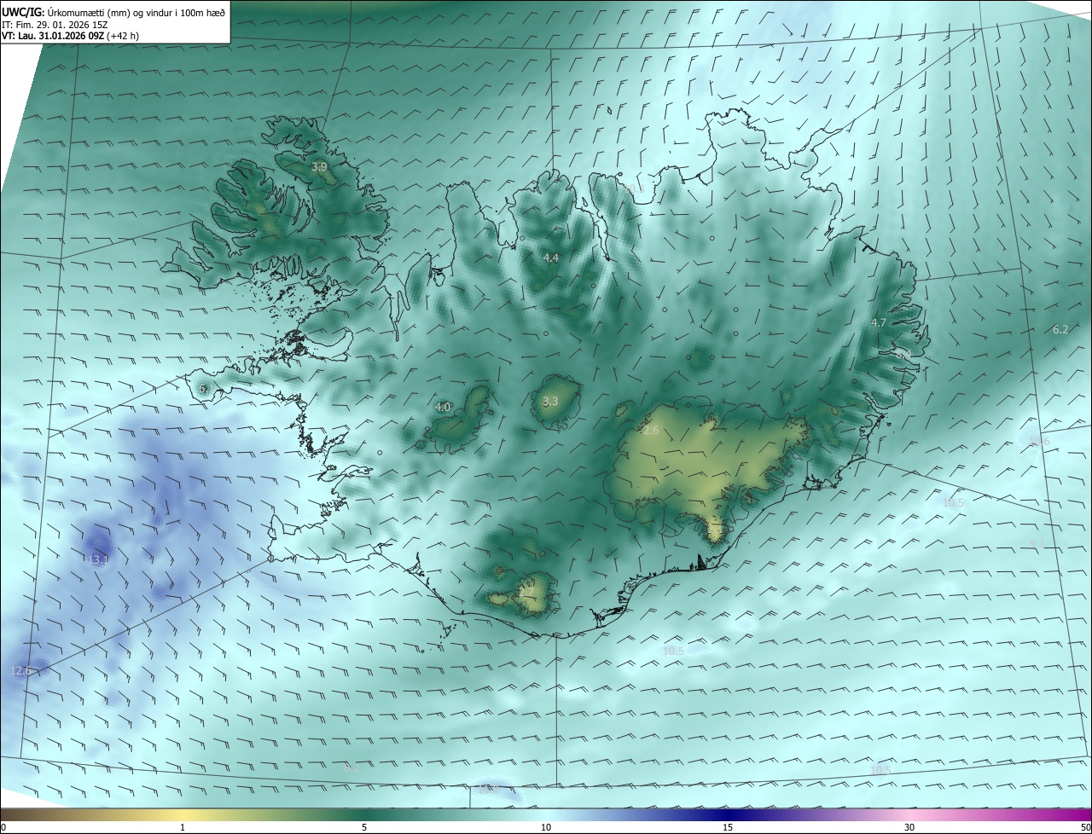Click the 5 tick label on the color scale
The height and width of the screenshot is (834, 1092).
(x=364, y=827)
